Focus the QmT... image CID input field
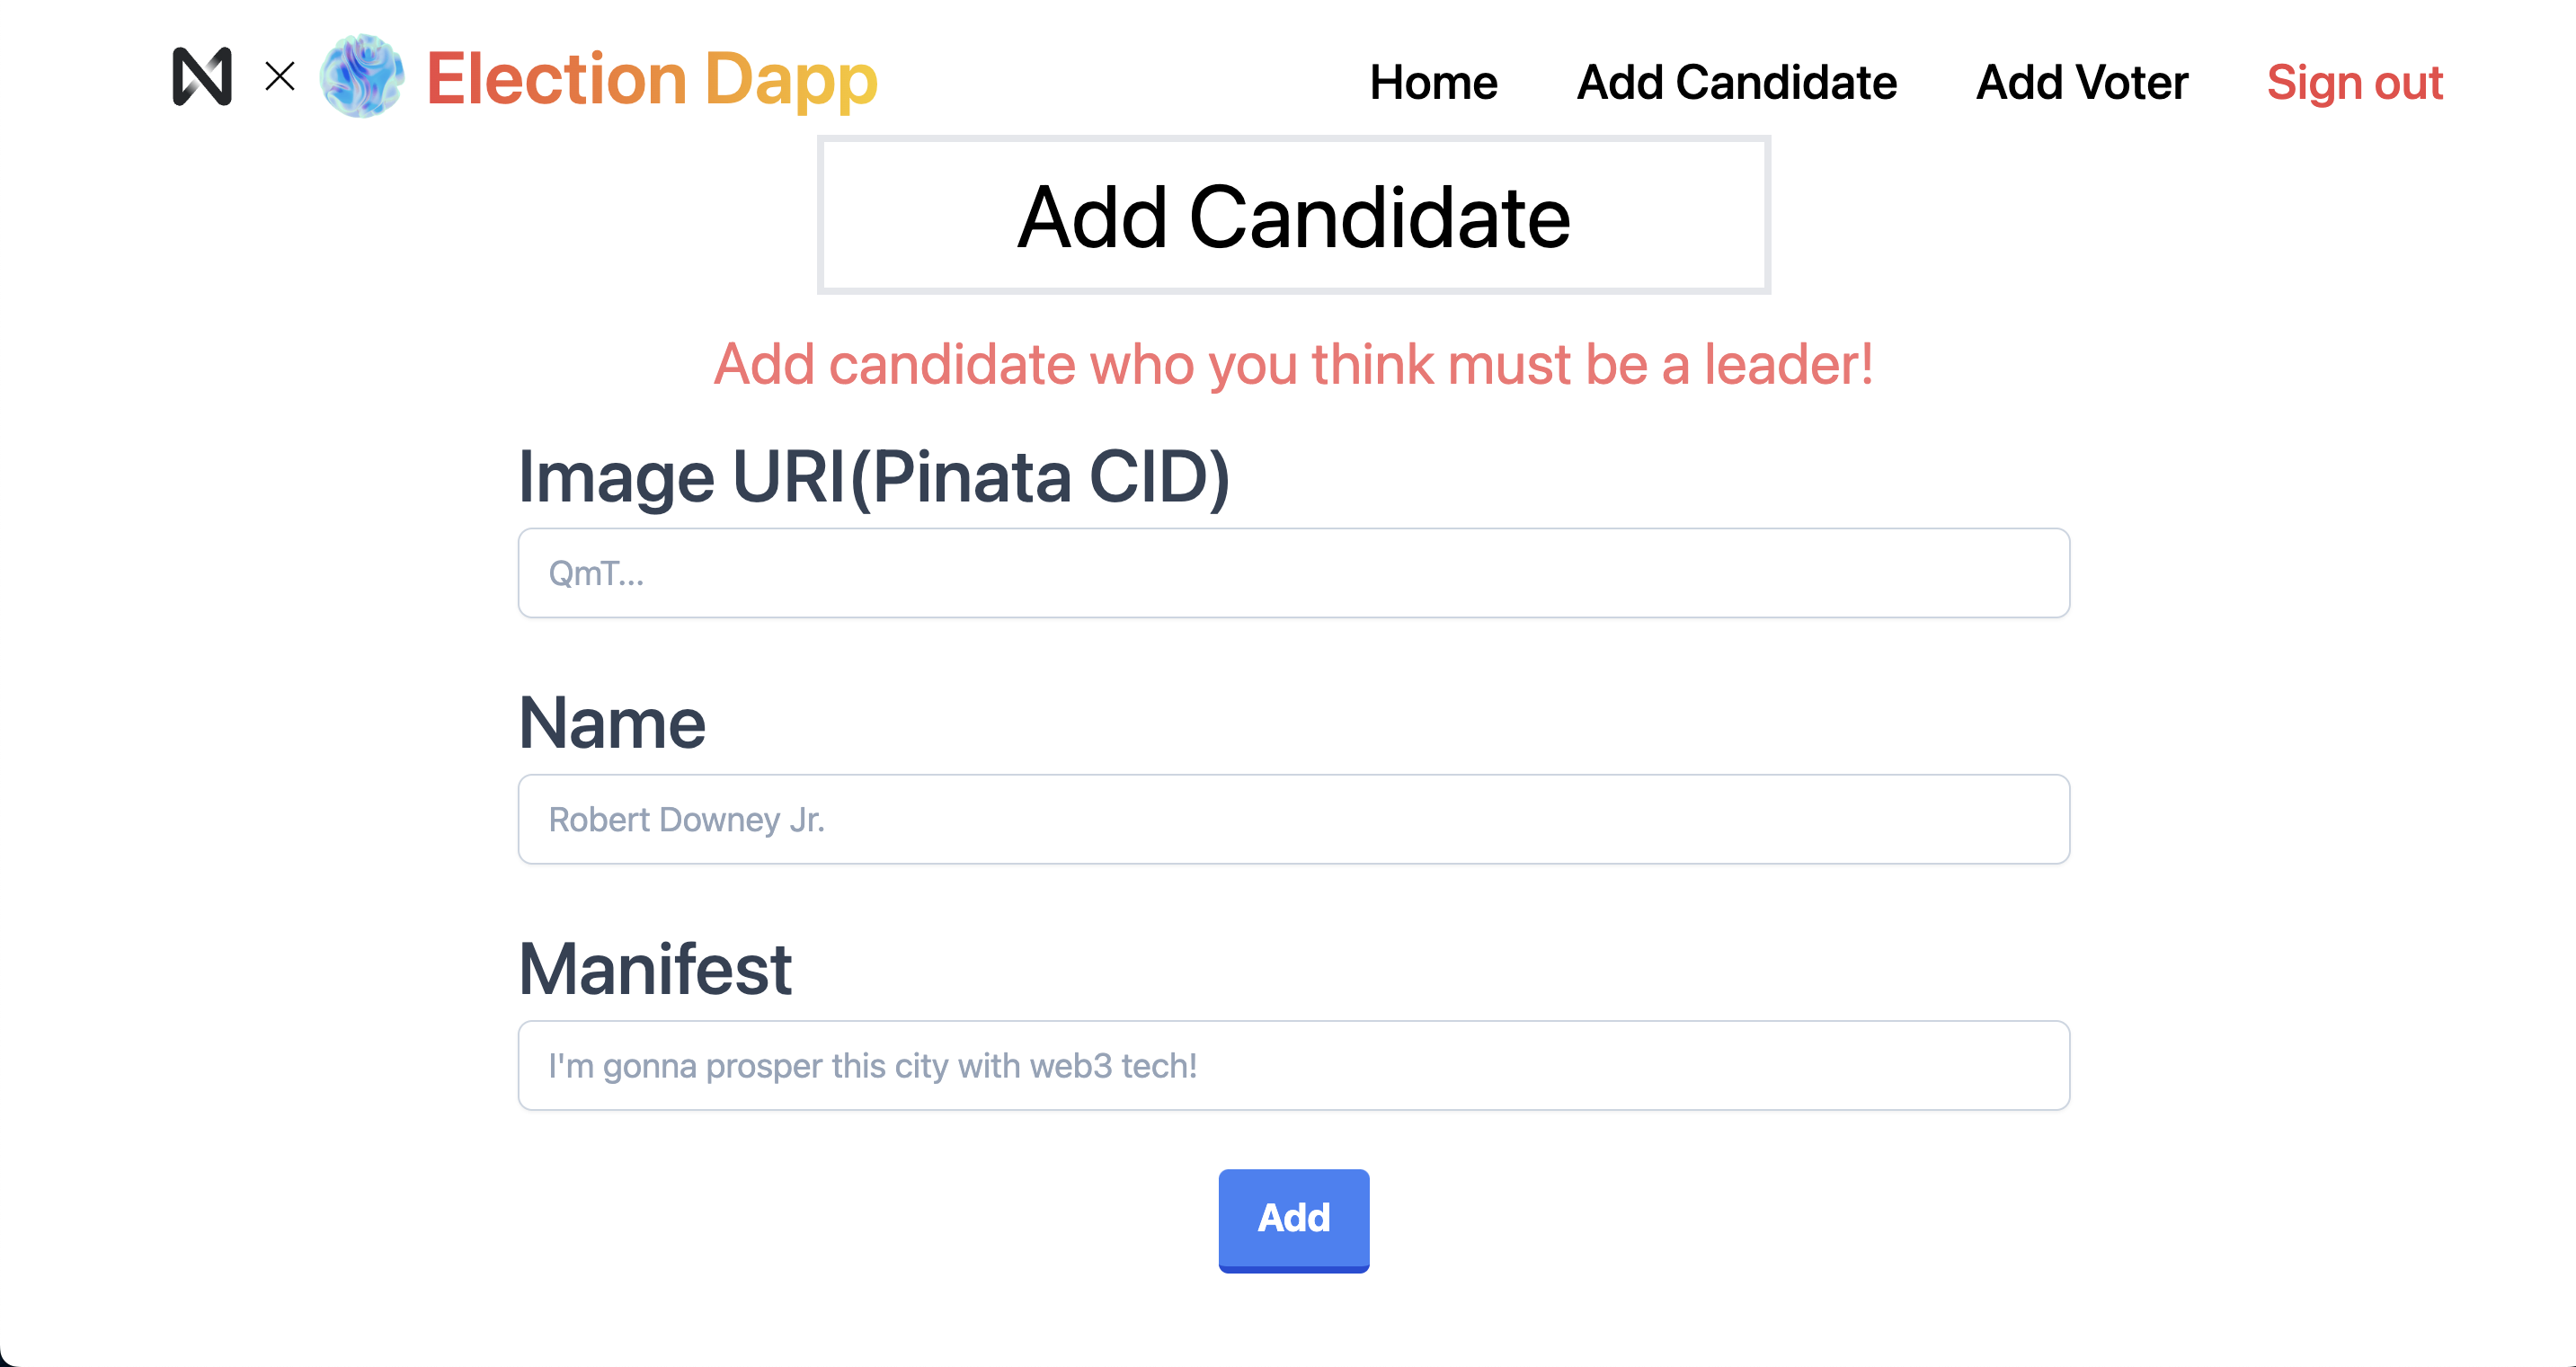The width and height of the screenshot is (2576, 1367). 1294,573
